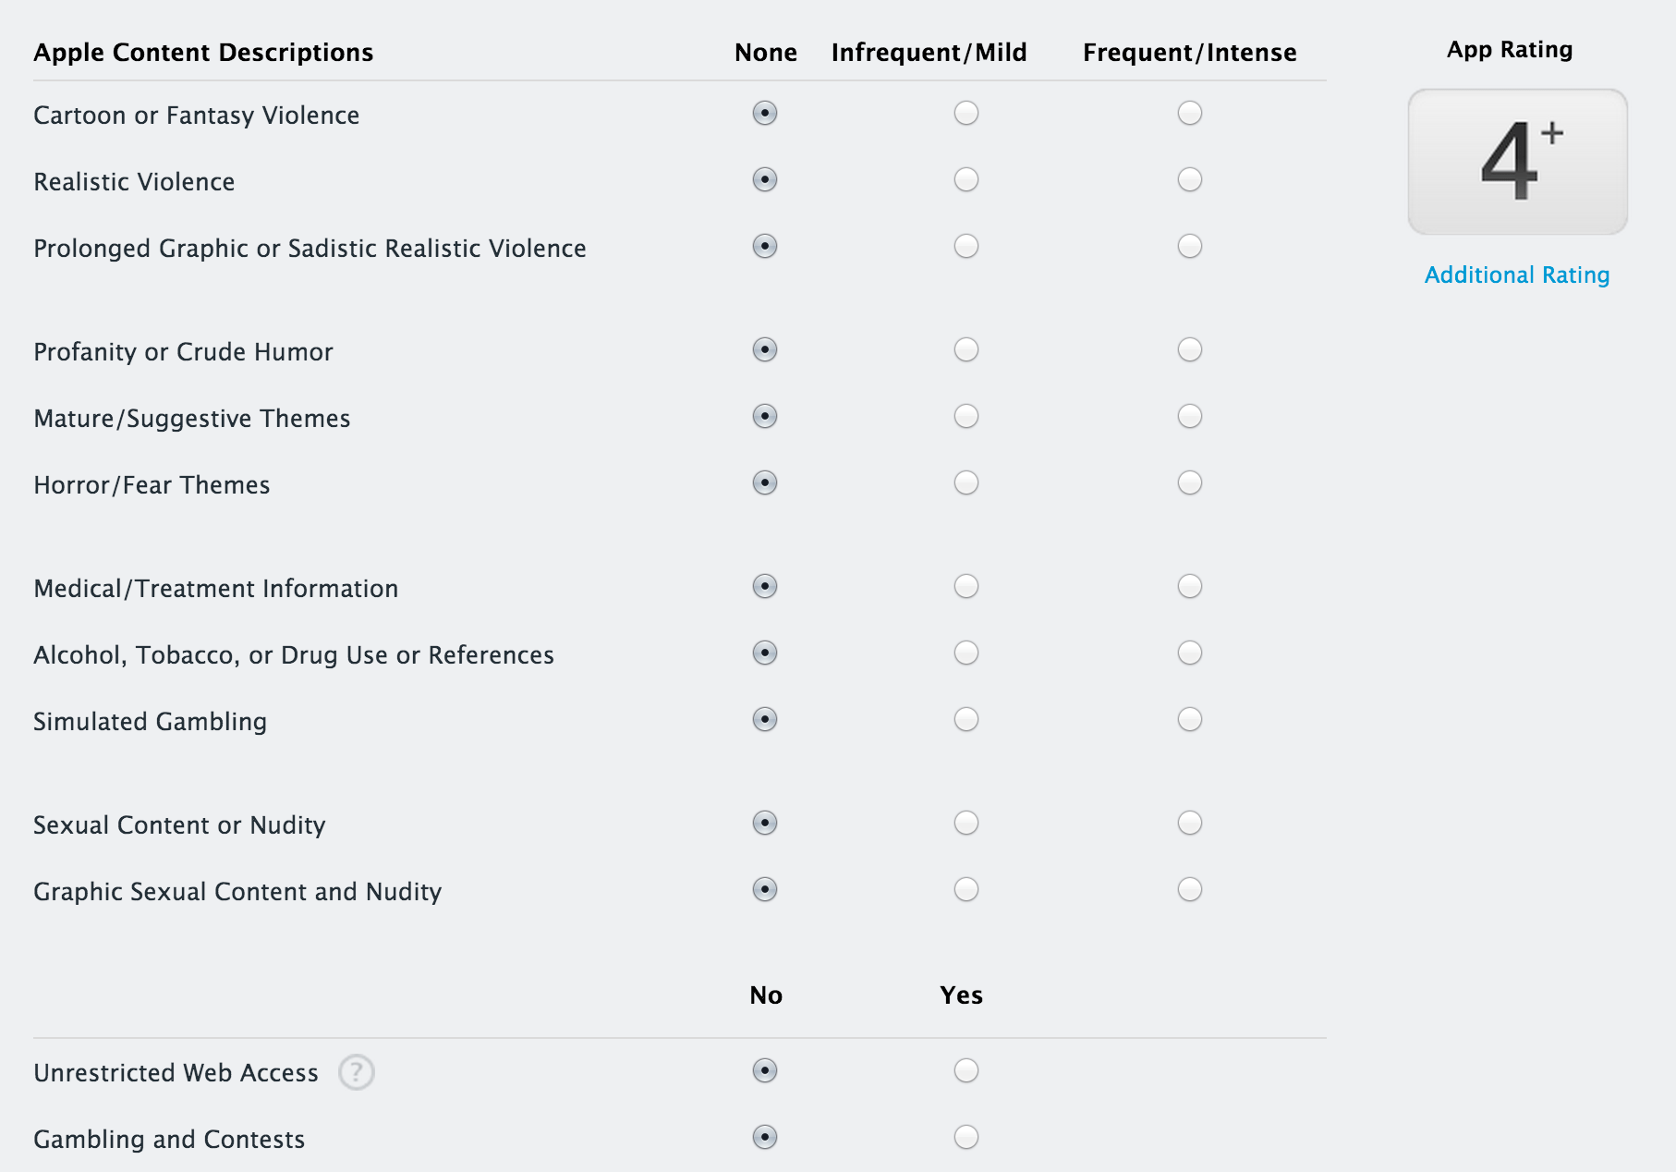Choose Infrequent/Mild for Horror/Fear Themes
1676x1172 pixels.
pos(966,482)
